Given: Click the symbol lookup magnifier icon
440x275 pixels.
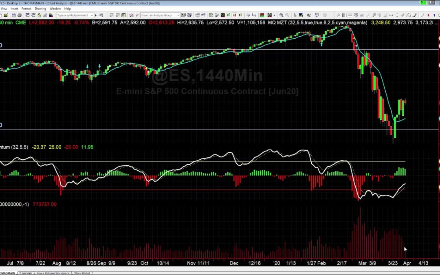Looking at the screenshot, I should click(101, 15).
